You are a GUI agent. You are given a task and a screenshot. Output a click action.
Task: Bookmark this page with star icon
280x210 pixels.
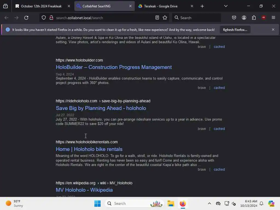[x=165, y=18]
